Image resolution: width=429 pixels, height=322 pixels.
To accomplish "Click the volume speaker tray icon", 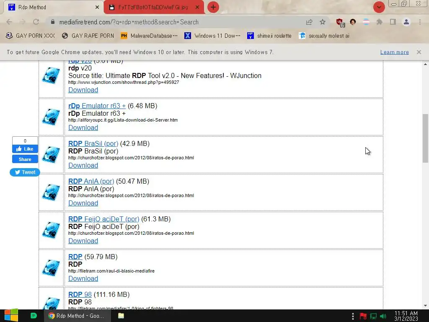I will click(x=383, y=316).
